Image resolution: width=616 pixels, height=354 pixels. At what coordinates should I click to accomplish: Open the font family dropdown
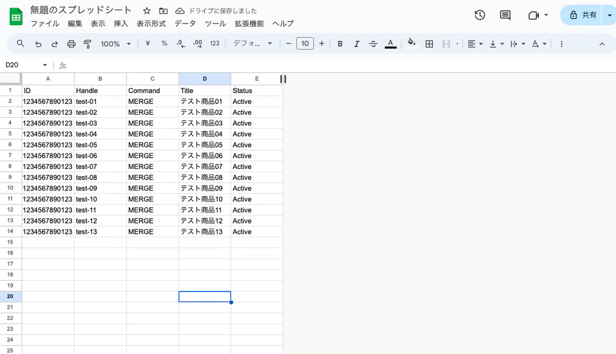[253, 43]
